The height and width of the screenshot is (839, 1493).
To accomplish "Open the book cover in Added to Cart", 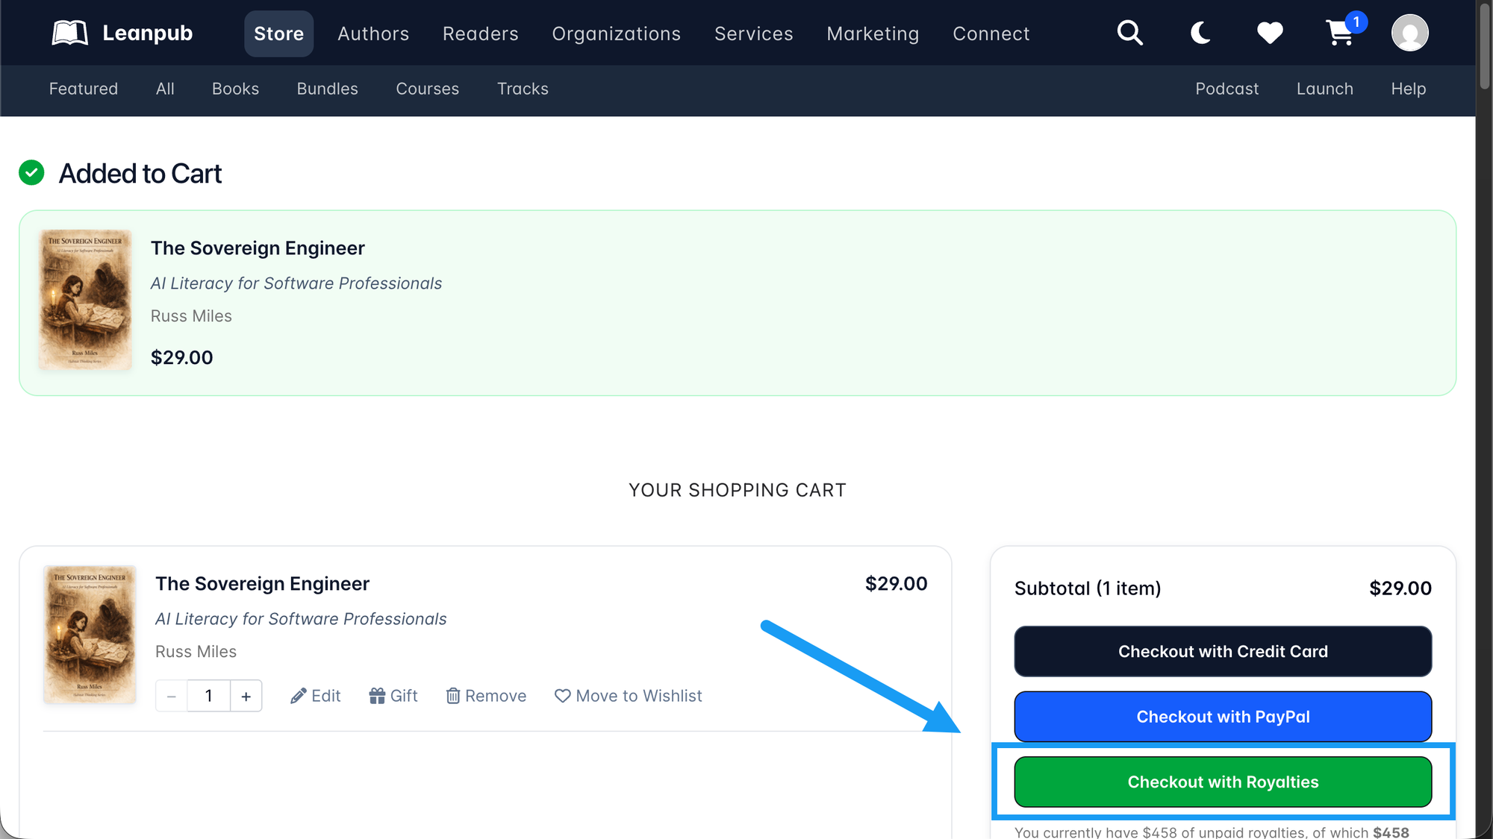I will [x=85, y=299].
